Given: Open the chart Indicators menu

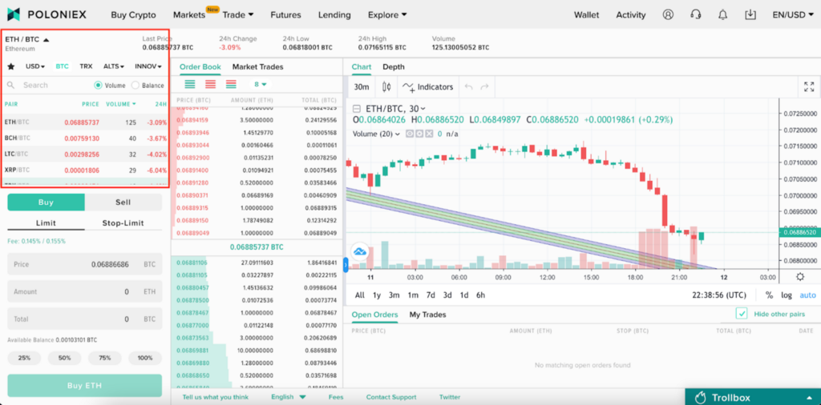Looking at the screenshot, I should click(427, 86).
